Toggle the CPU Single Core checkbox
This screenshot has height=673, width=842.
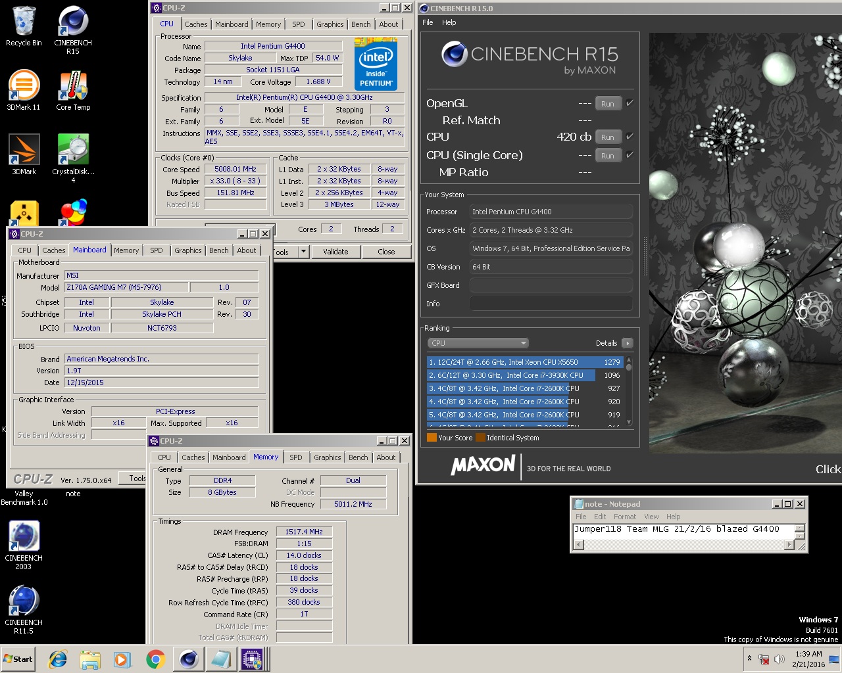630,155
